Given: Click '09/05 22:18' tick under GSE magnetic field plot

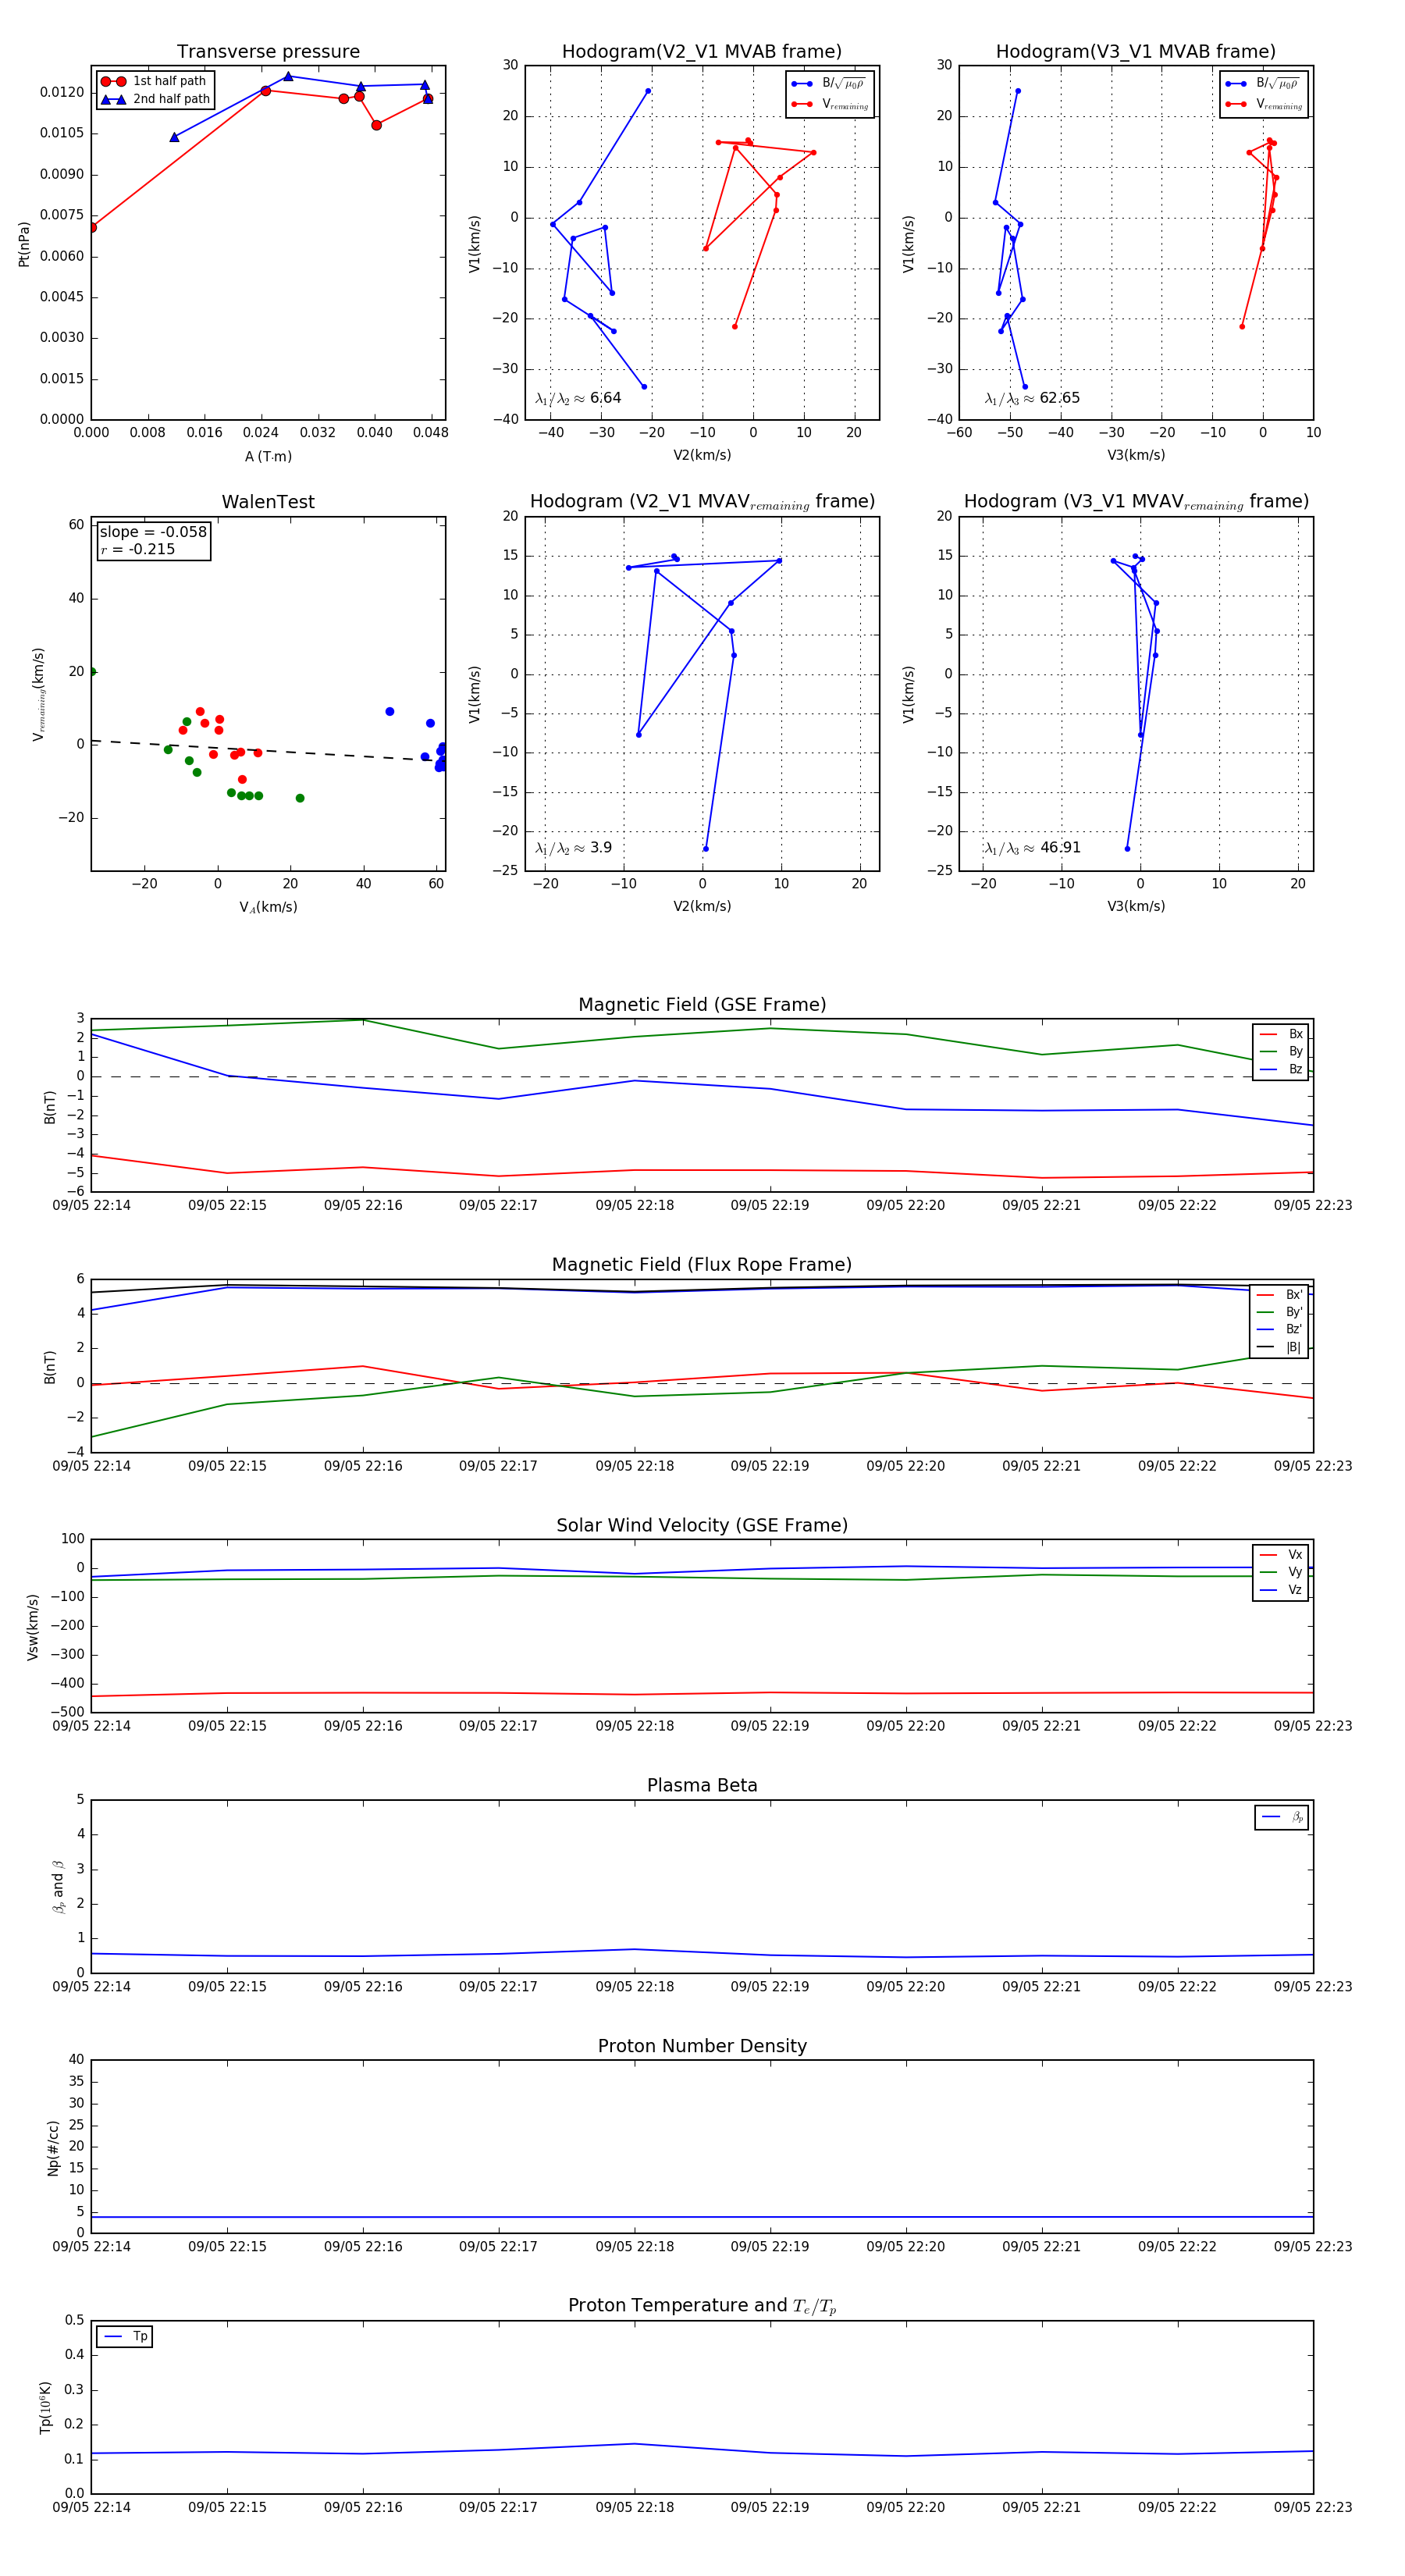Looking at the screenshot, I should pyautogui.click(x=634, y=1205).
